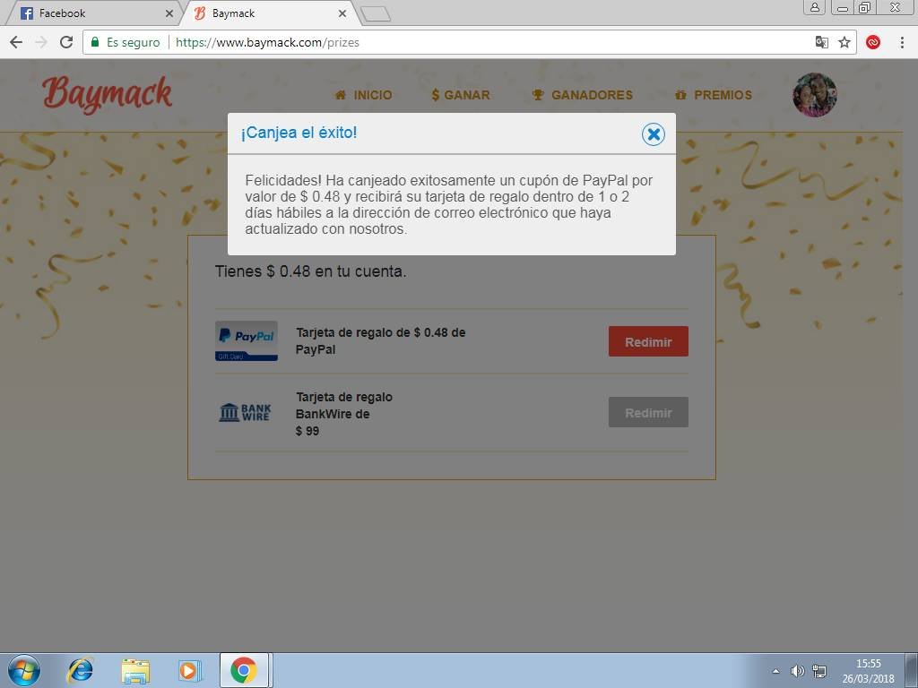The image size is (918, 688).
Task: Click the Bank Wire logo
Action: coord(245,412)
